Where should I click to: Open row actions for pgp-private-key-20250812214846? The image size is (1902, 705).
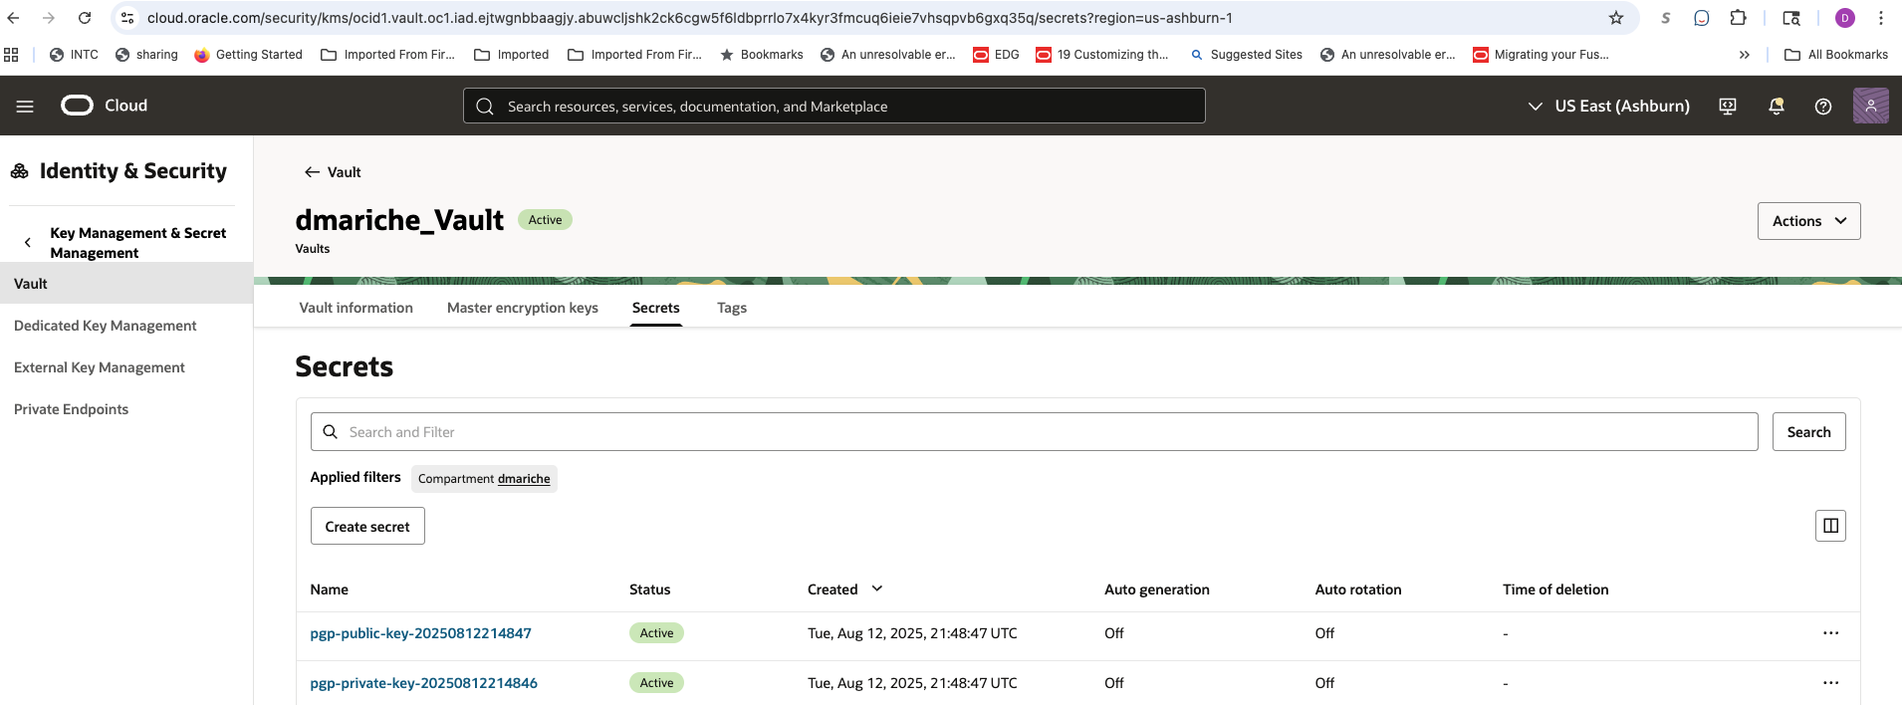(1830, 683)
